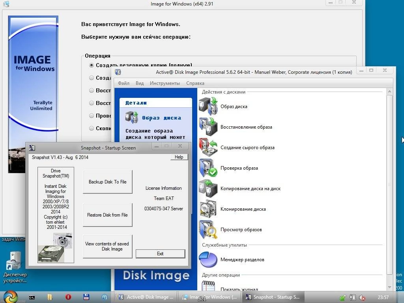
Task: Open the Восстановление образа icon
Action: [x=208, y=127]
